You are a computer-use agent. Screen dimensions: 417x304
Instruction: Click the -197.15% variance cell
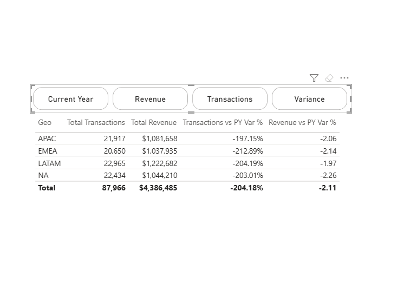247,138
